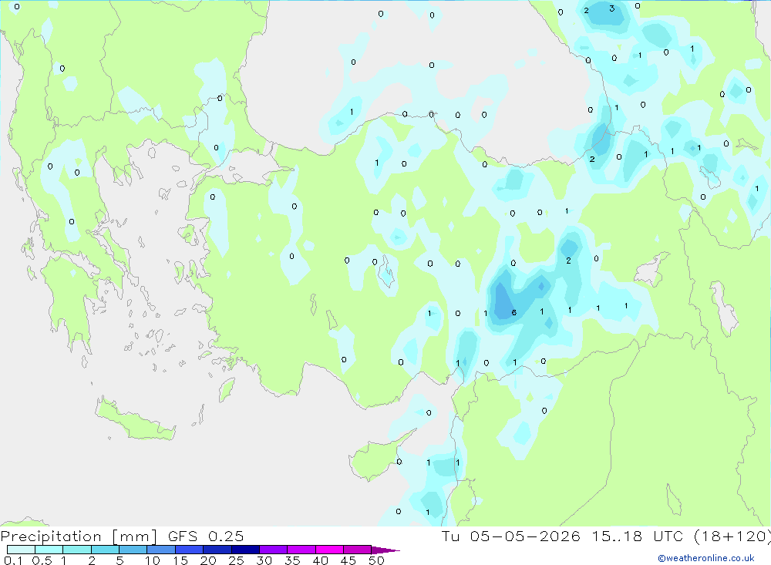771x565 pixels.
Task: Click the legend label "0.5"
Action: [42, 560]
